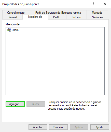Image resolution: width=111 pixels, height=132 pixels.
Task: Click the Agregar... button
Action: (x=15, y=104)
